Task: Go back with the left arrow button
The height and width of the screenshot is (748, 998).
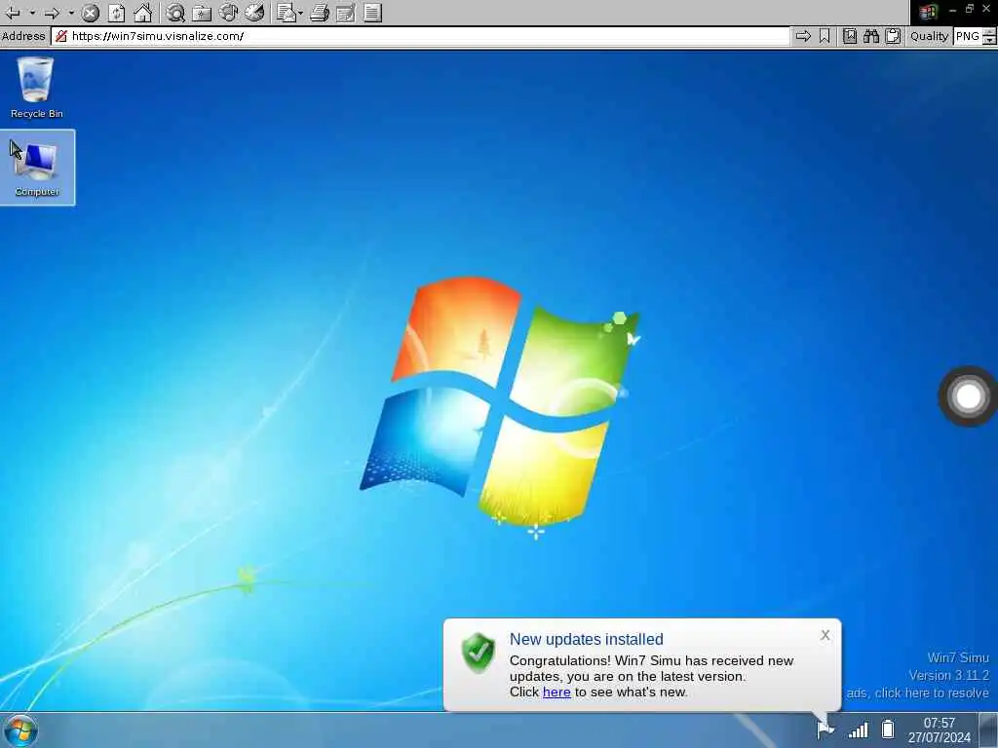Action: tap(13, 13)
